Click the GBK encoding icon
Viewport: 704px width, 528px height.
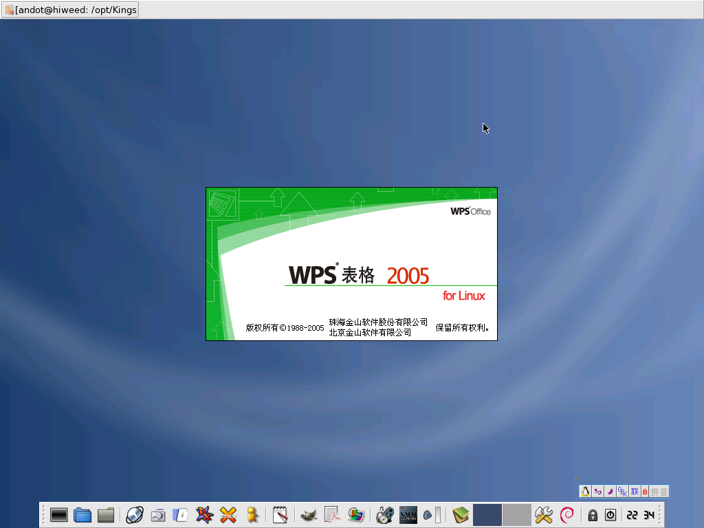[622, 492]
